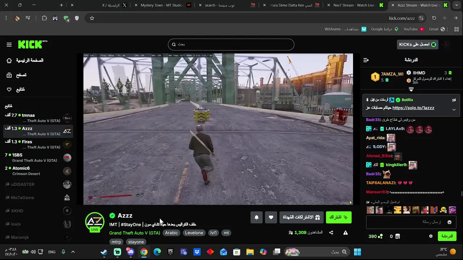Open the Gmail bookmark

click(x=437, y=29)
